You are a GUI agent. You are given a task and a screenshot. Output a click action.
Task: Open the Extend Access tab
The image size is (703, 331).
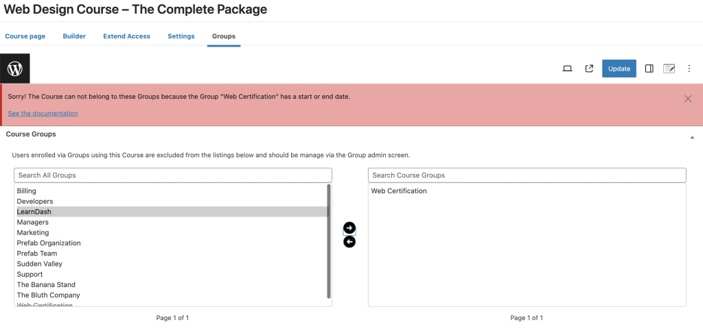pyautogui.click(x=126, y=36)
